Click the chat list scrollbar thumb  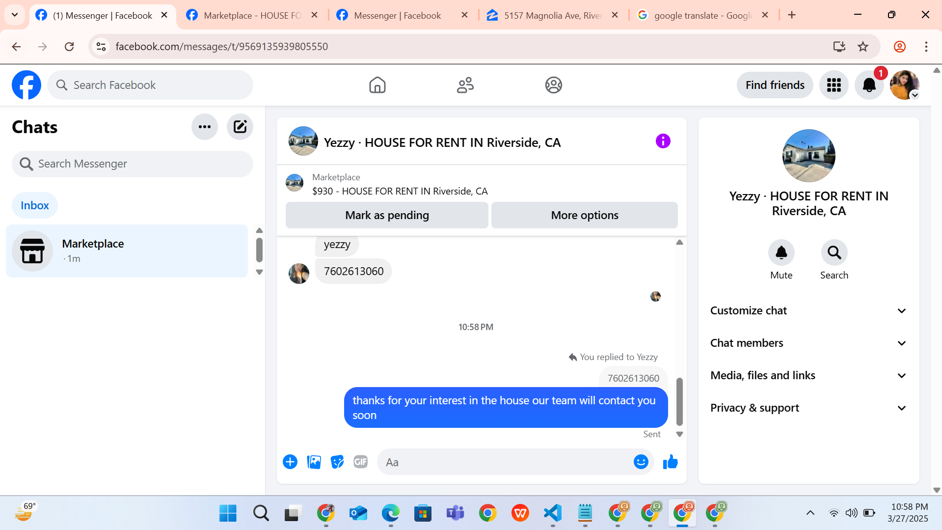click(x=259, y=250)
